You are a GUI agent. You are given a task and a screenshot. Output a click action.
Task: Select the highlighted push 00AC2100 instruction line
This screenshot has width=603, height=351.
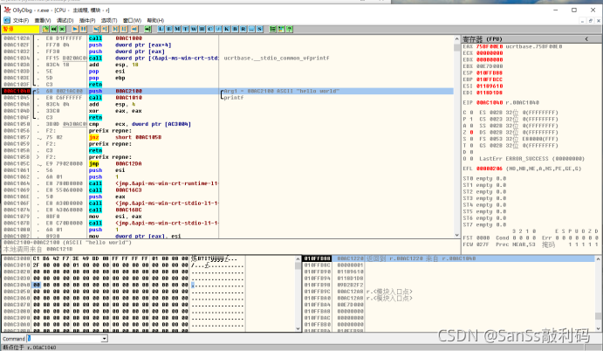[113, 90]
